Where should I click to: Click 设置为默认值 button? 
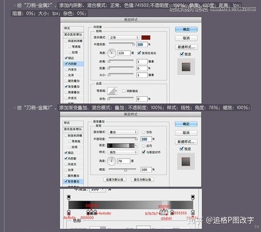click(114, 180)
